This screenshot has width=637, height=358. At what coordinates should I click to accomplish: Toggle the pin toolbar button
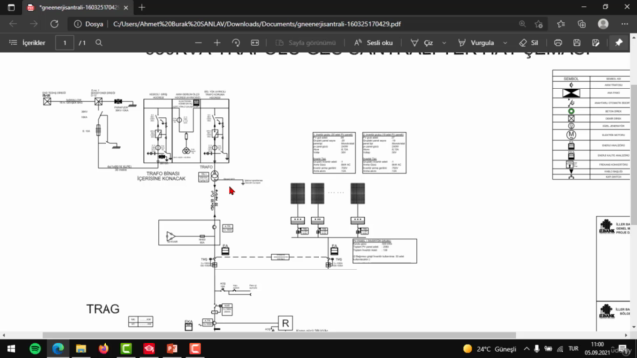click(x=619, y=43)
